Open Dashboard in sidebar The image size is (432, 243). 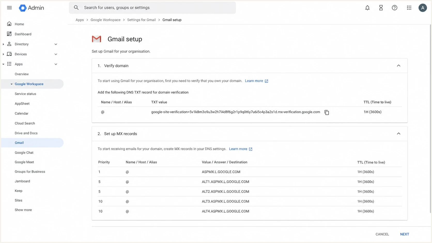click(x=23, y=34)
